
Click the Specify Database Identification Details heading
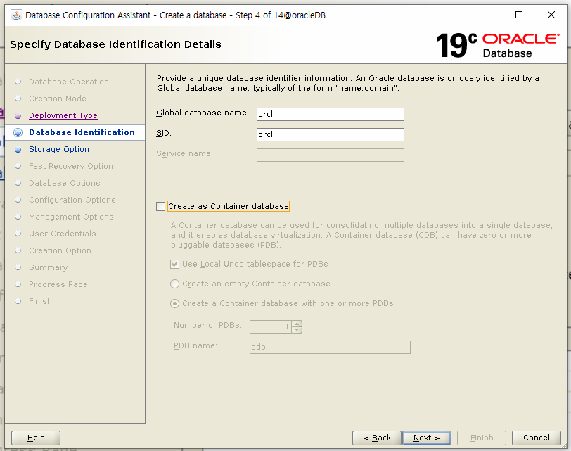[115, 44]
